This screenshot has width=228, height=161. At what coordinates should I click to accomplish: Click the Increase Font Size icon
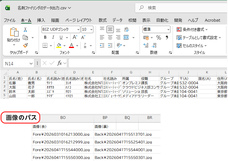point(75,37)
